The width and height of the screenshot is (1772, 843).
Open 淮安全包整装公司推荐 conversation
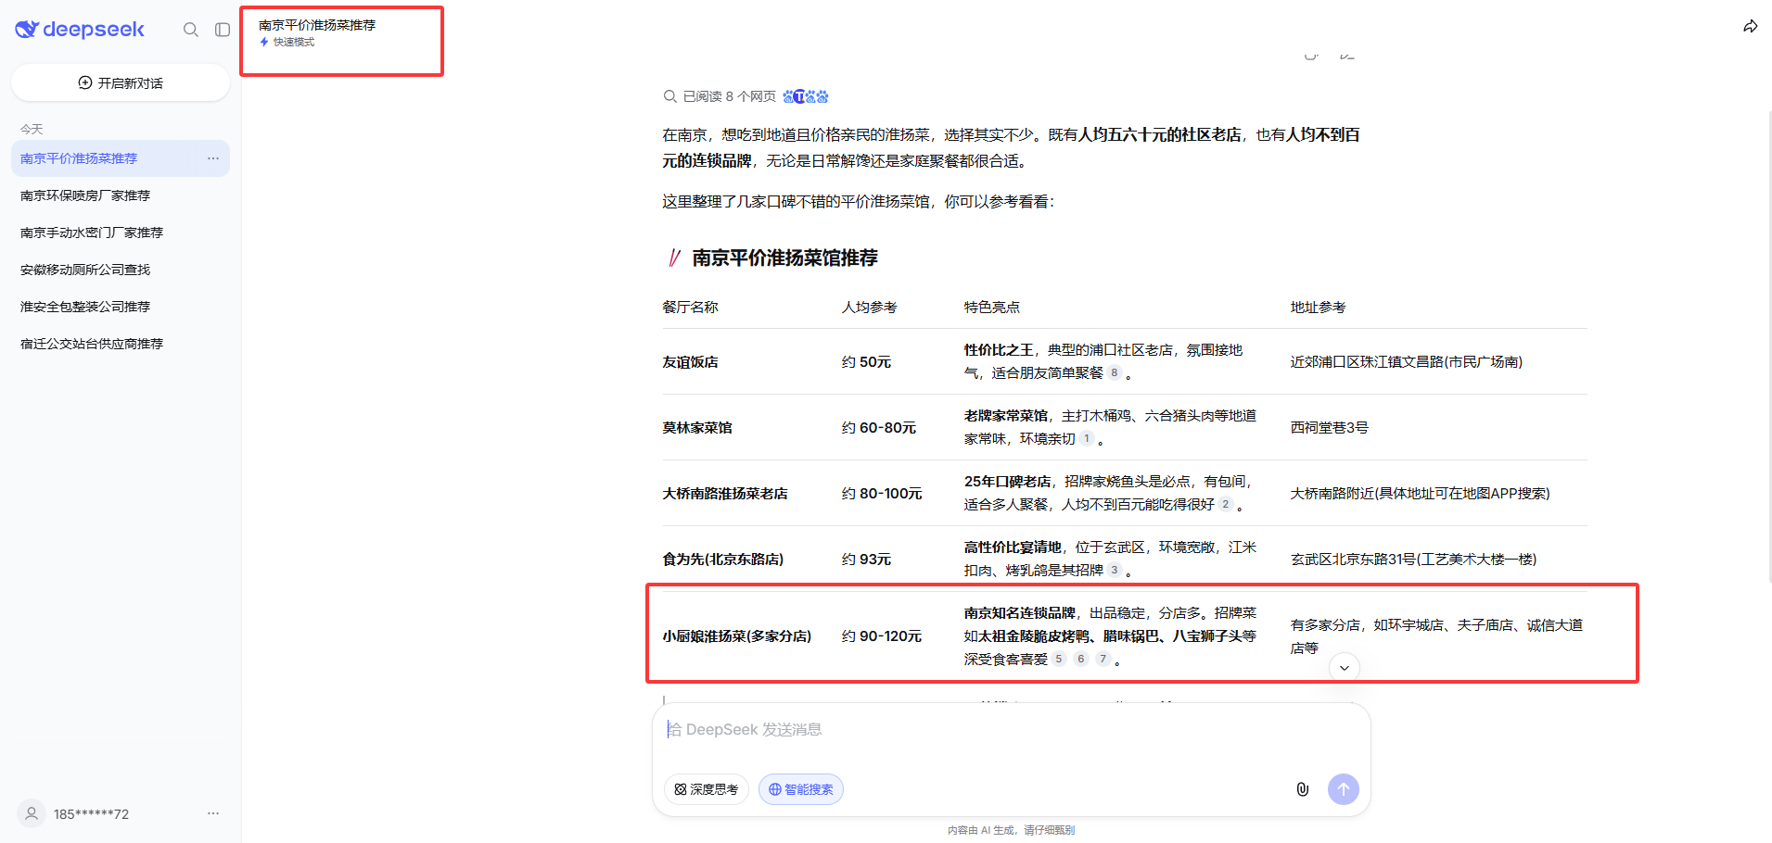(121, 307)
